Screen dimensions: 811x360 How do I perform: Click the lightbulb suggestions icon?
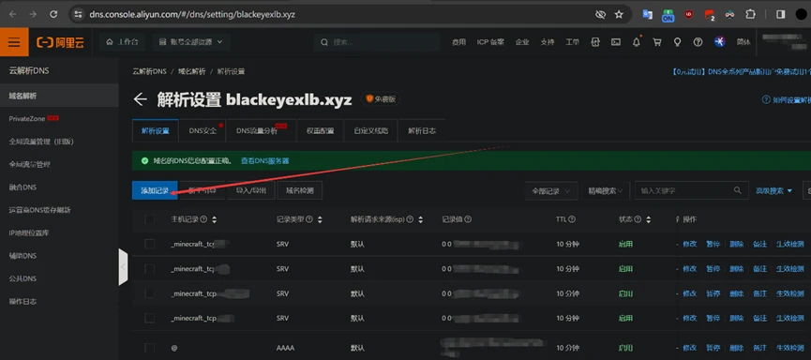click(677, 42)
